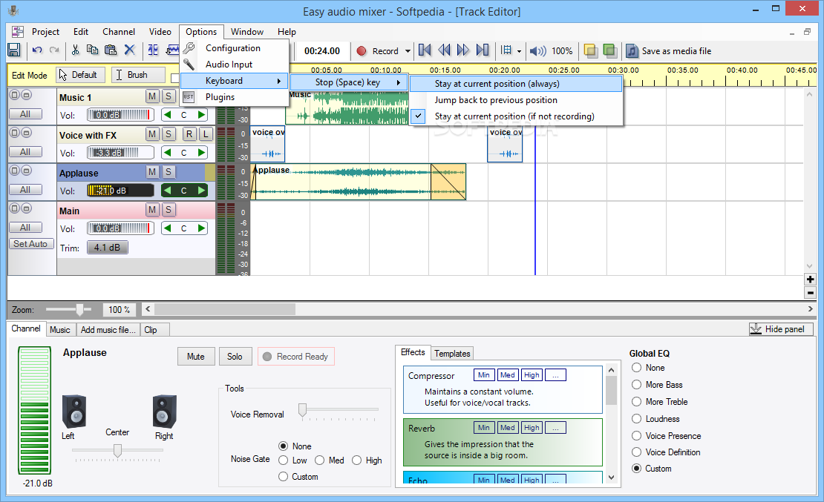
Task: Click the Undo arrow icon
Action: [x=37, y=50]
